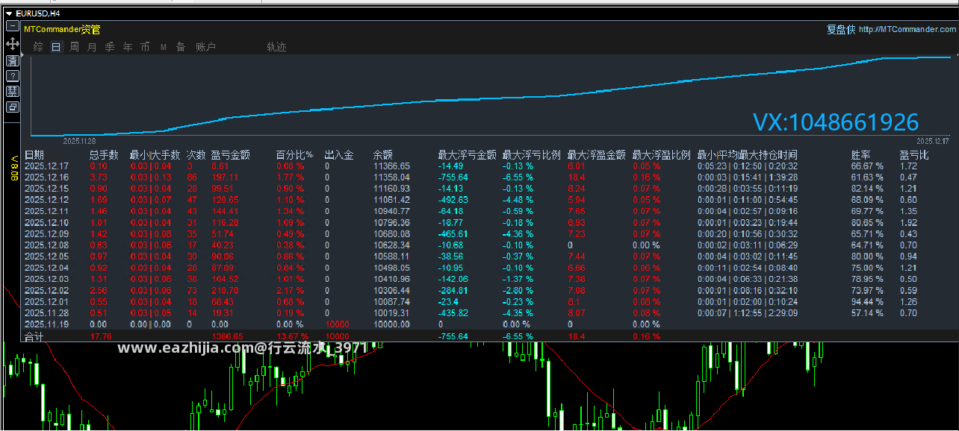Expand the EURUSD,H4 chart dropdown triangle

pos(8,12)
